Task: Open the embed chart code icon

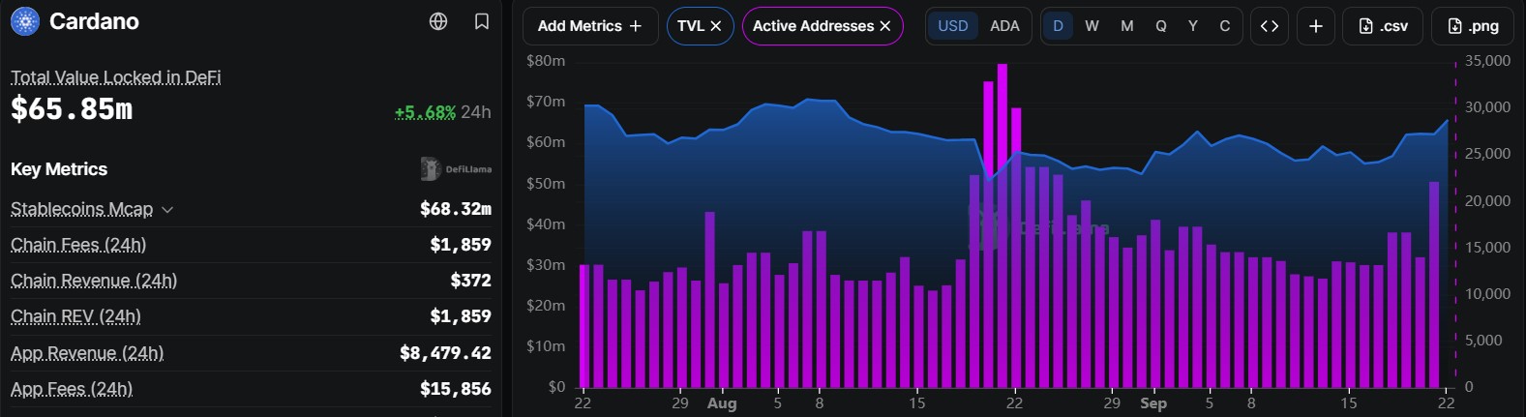Action: (x=1270, y=26)
